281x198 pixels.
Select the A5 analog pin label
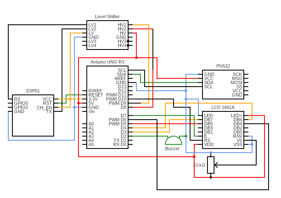91,144
